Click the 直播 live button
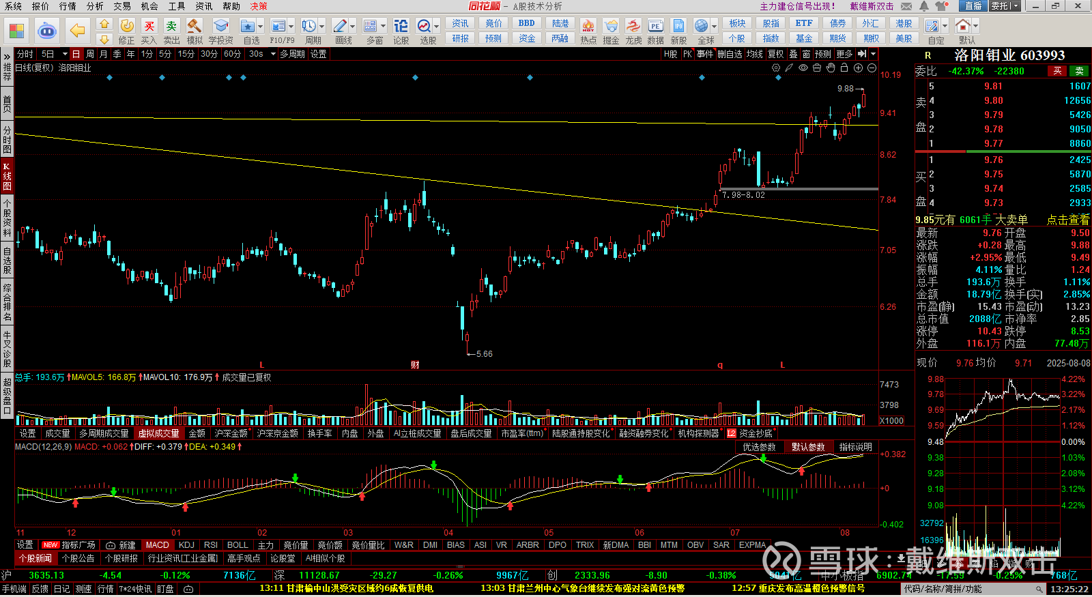This screenshot has height=597, width=1092. 973,6
